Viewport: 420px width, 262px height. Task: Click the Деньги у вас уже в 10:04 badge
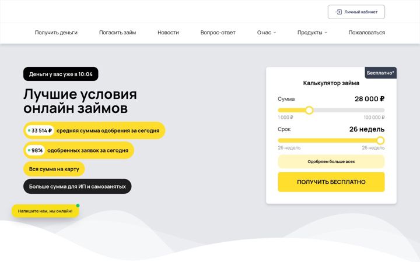(61, 74)
